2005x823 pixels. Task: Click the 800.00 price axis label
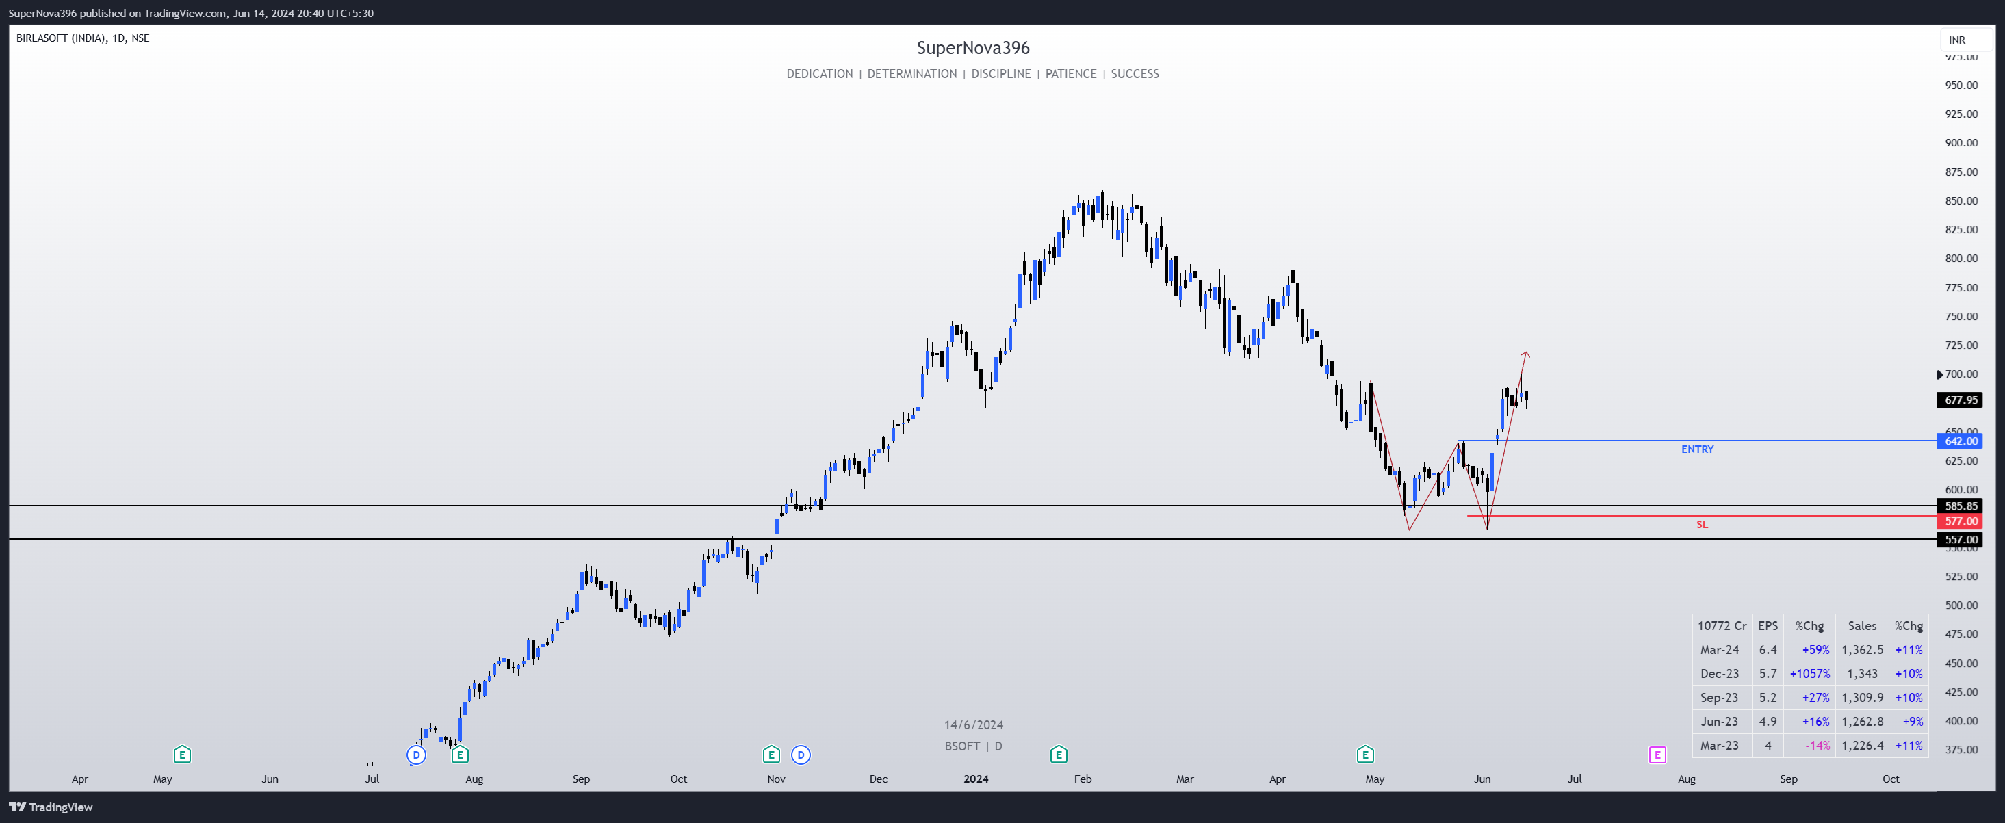pyautogui.click(x=1961, y=259)
